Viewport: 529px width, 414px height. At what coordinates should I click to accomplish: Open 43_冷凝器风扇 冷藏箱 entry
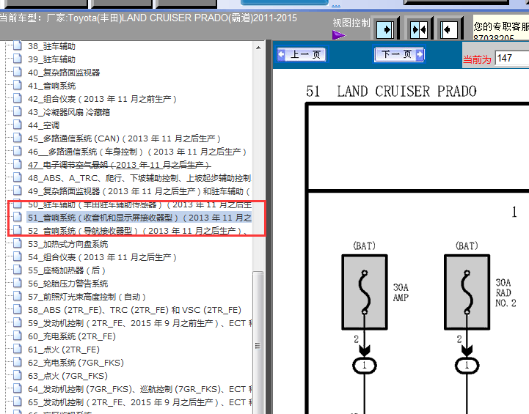coord(69,112)
